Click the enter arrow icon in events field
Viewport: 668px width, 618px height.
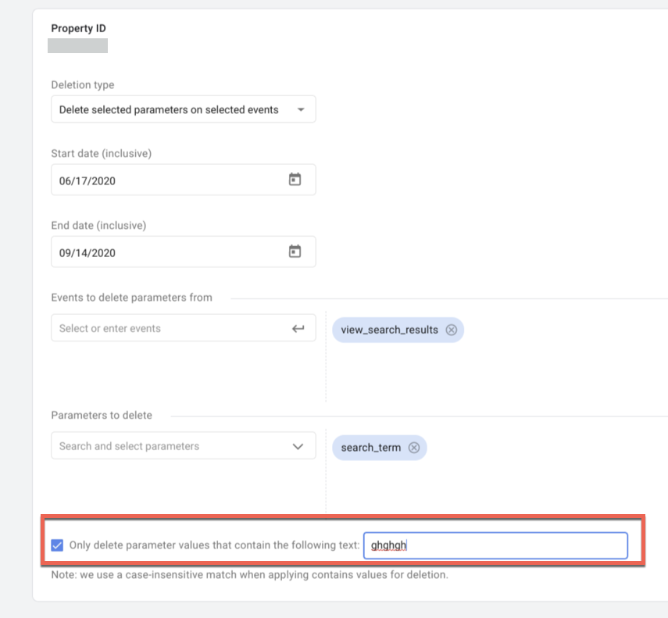point(298,329)
